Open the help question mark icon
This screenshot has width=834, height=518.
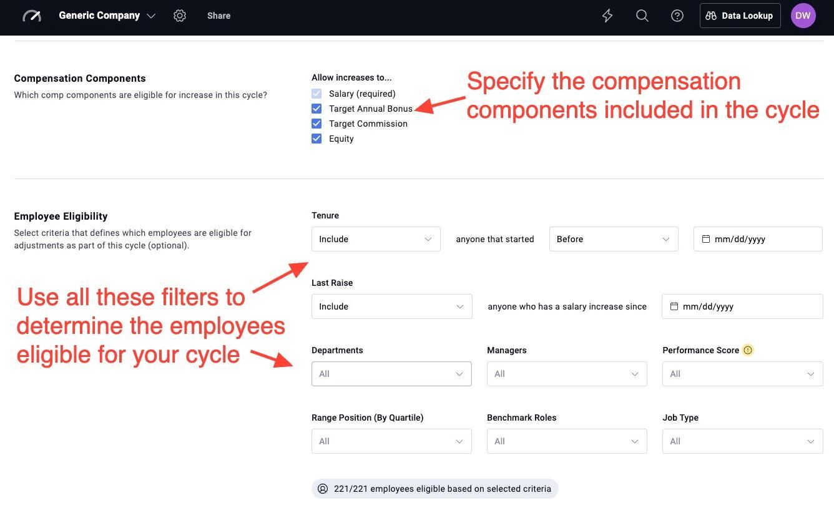677,16
